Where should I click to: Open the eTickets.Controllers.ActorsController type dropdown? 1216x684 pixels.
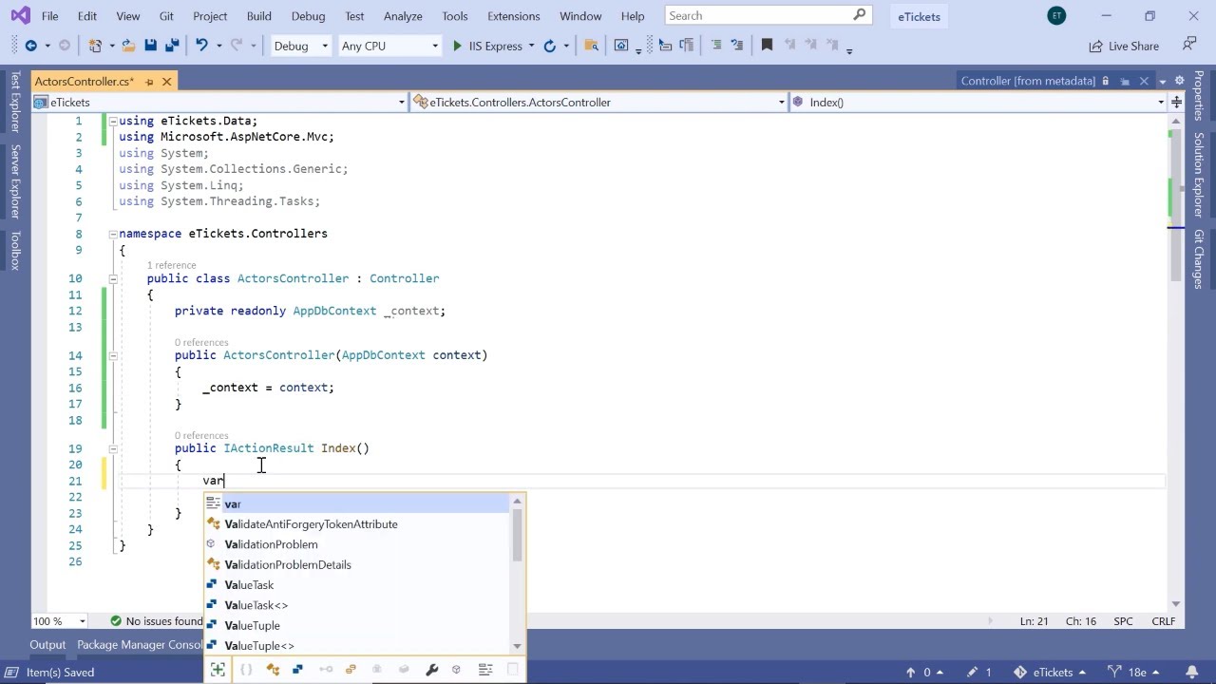pos(599,102)
